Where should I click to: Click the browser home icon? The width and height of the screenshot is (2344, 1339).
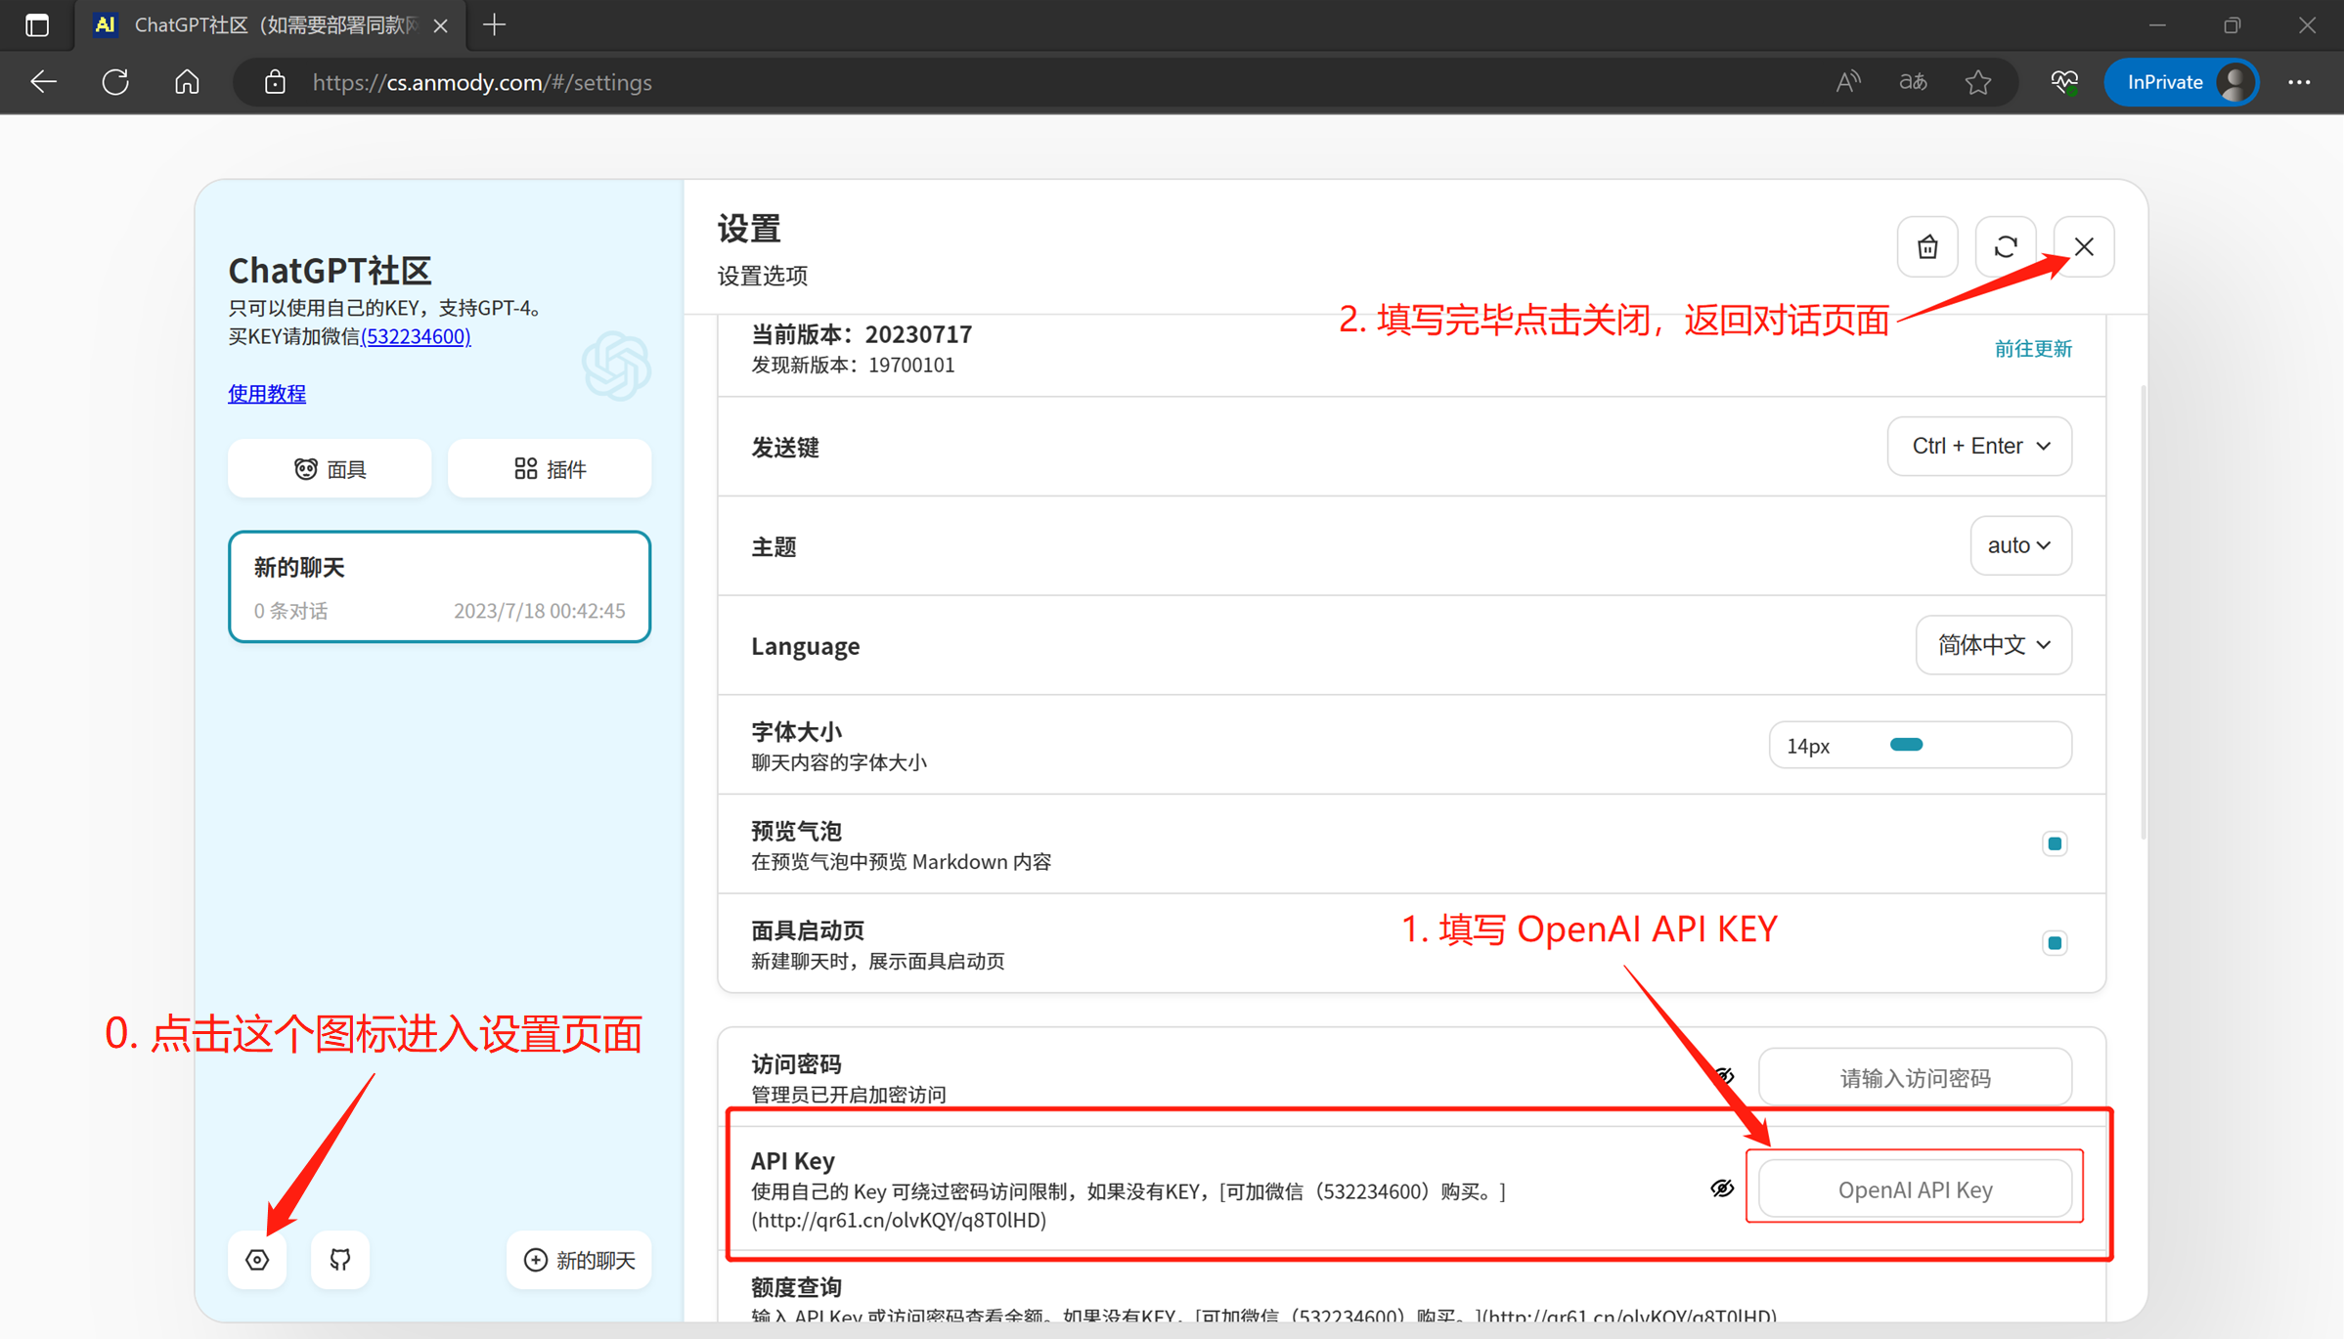pos(187,82)
